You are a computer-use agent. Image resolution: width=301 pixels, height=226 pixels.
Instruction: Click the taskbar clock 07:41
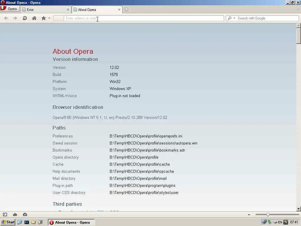[294, 222]
